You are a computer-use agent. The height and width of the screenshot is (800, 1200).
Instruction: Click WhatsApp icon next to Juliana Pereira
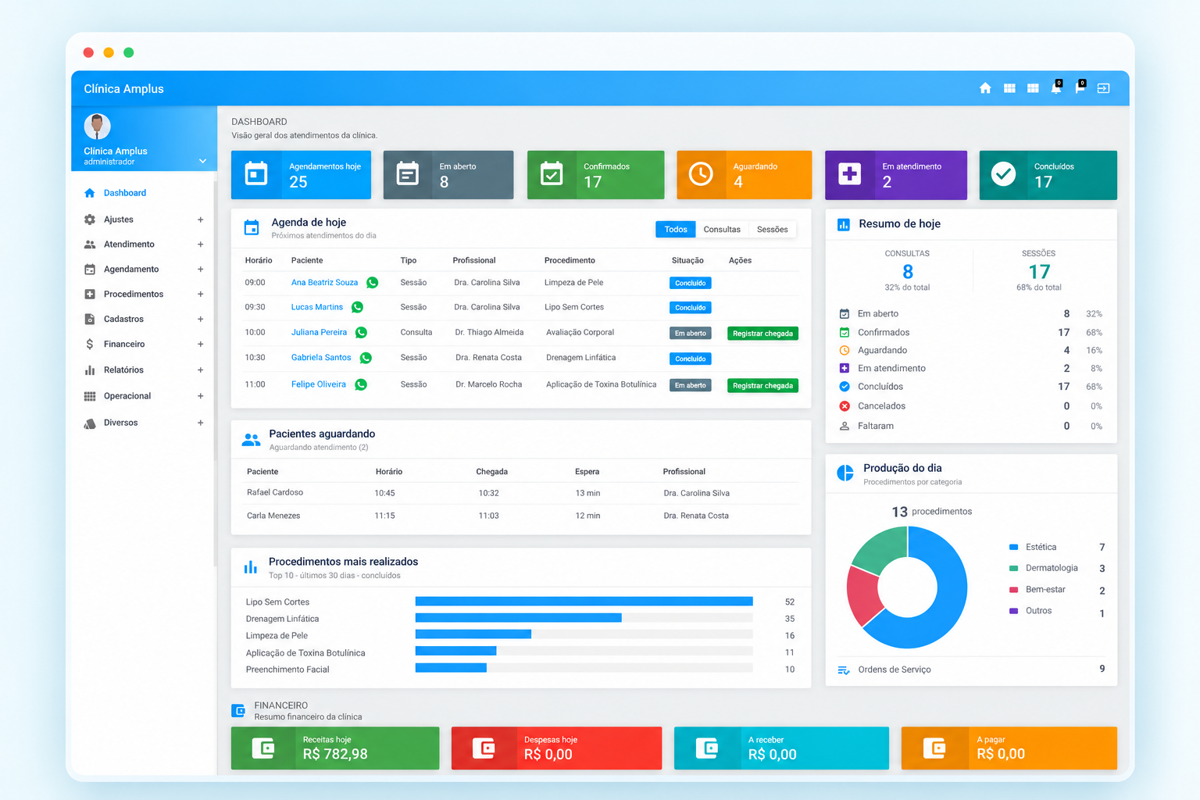click(x=361, y=333)
